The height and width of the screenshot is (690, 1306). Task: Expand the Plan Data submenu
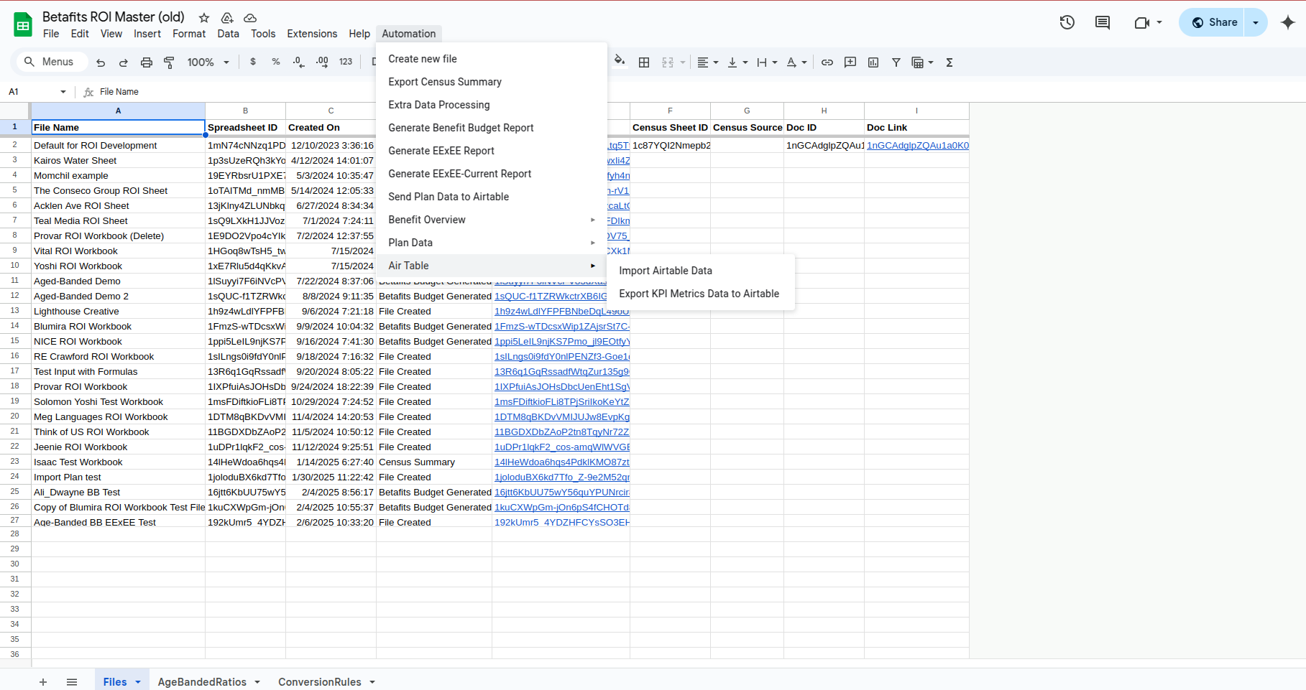point(492,243)
